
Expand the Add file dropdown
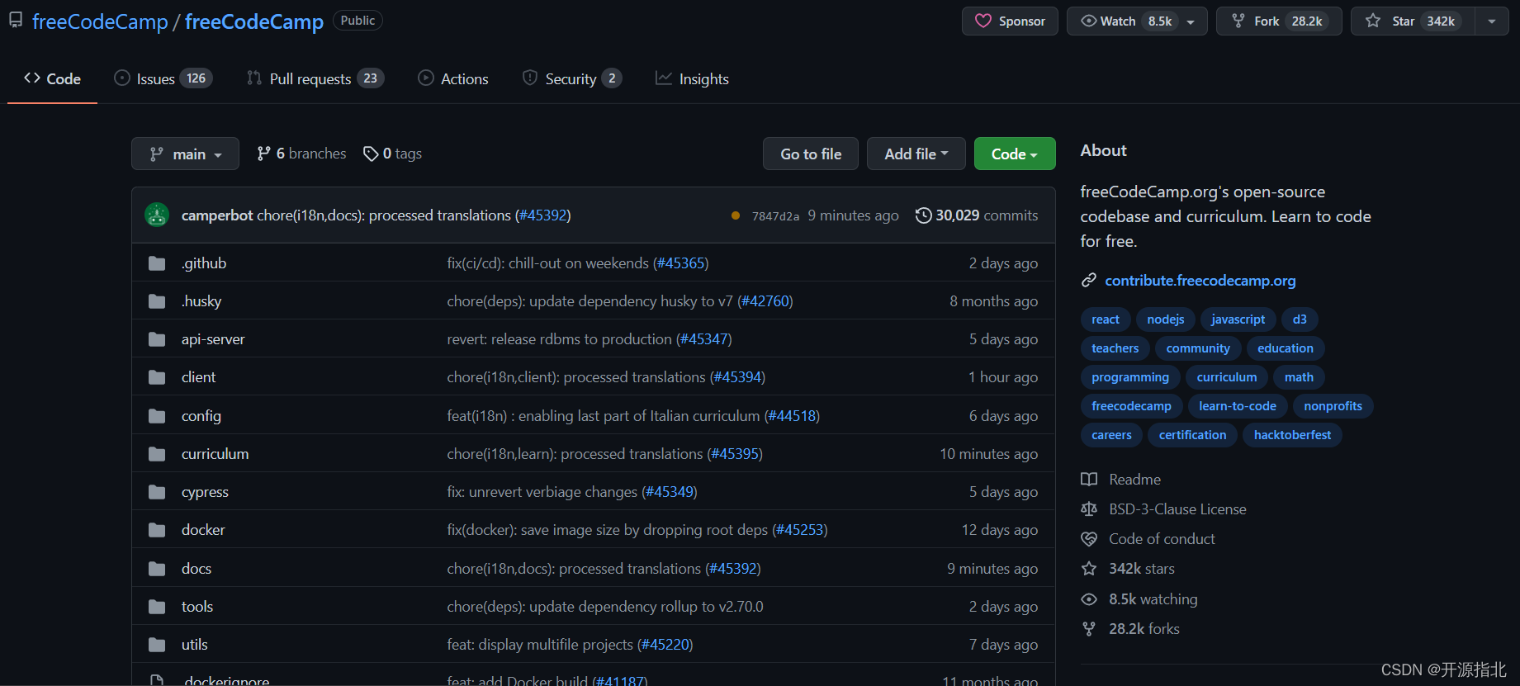(916, 154)
